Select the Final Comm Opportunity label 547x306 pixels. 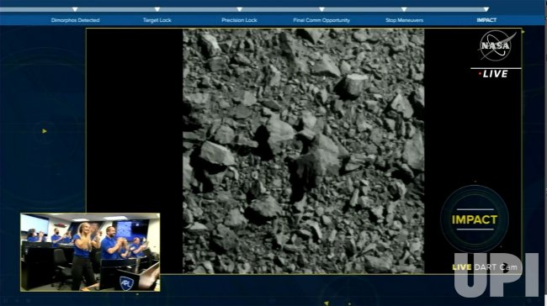321,20
